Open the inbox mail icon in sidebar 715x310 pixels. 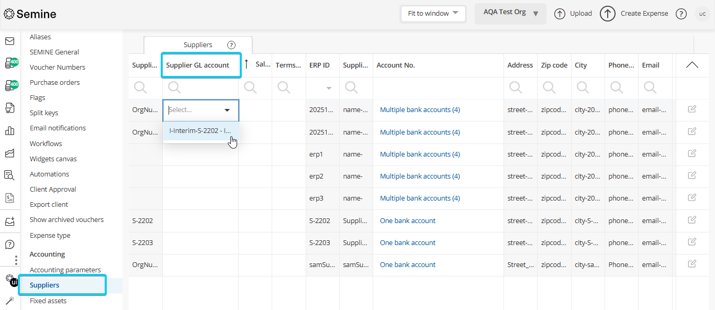click(9, 40)
